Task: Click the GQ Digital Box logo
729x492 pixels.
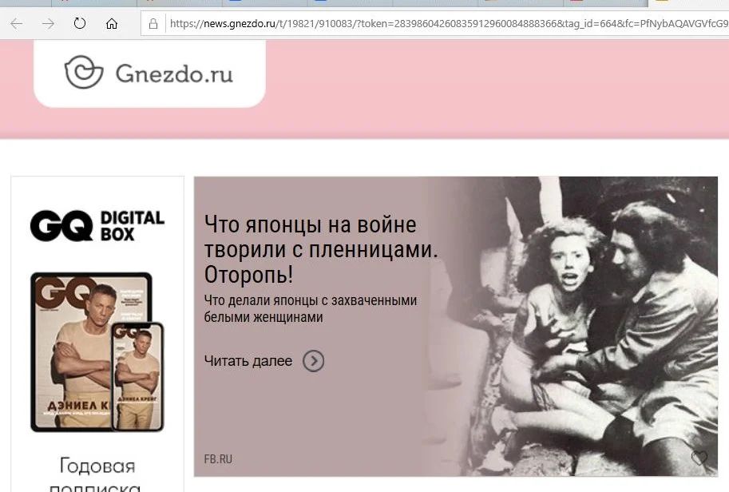Action: pos(97,225)
